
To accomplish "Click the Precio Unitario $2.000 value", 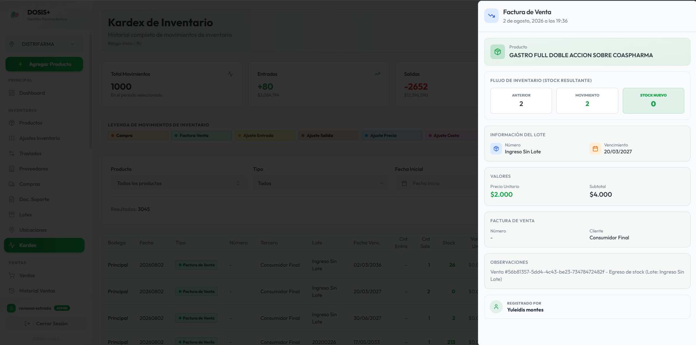I will tap(501, 195).
